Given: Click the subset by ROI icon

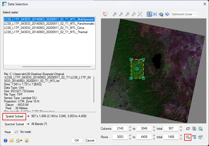Looking at the screenshot, I should [194, 137].
